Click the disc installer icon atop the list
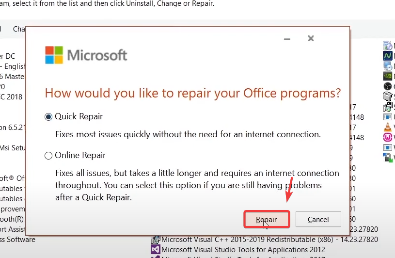The height and width of the screenshot is (258, 395). pos(388,45)
